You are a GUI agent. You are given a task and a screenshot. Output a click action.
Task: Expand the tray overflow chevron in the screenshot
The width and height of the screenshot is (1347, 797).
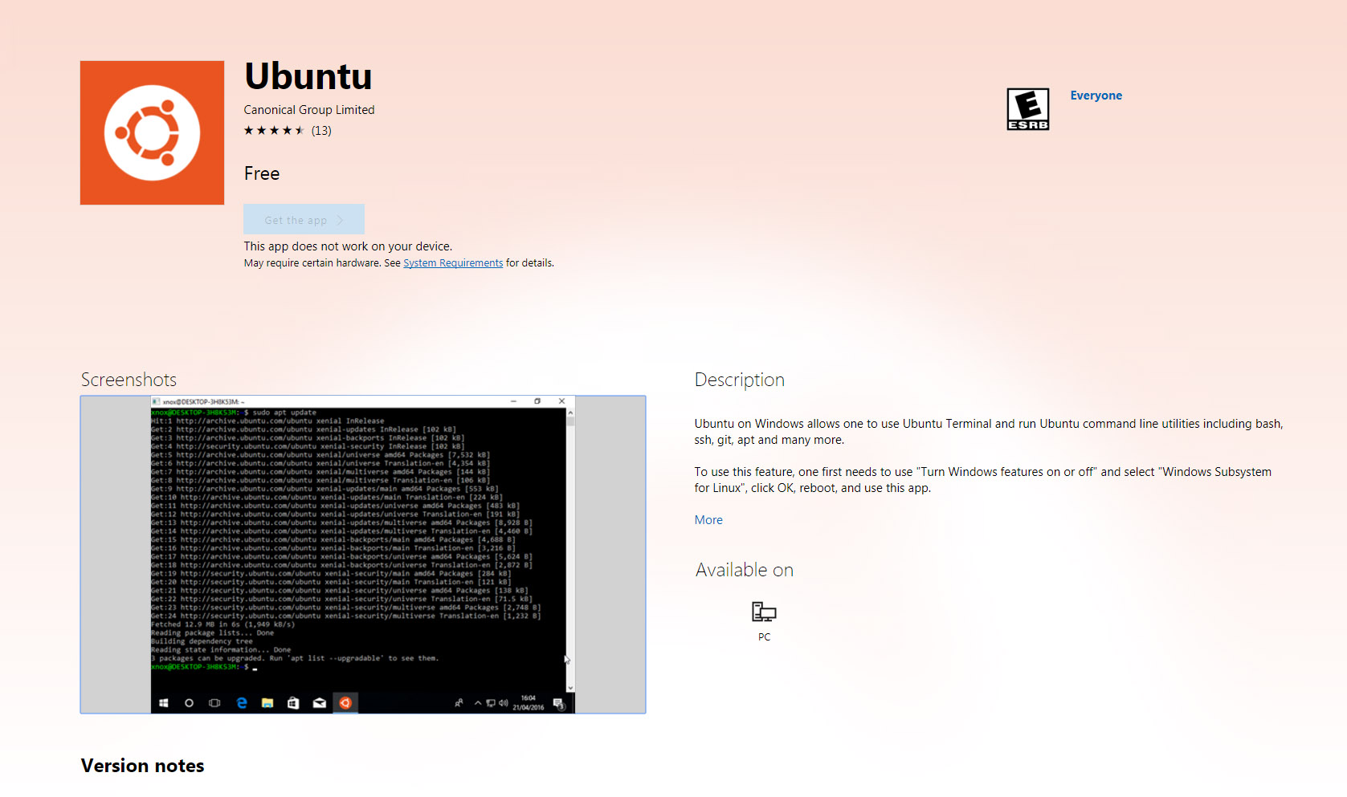pyautogui.click(x=476, y=703)
